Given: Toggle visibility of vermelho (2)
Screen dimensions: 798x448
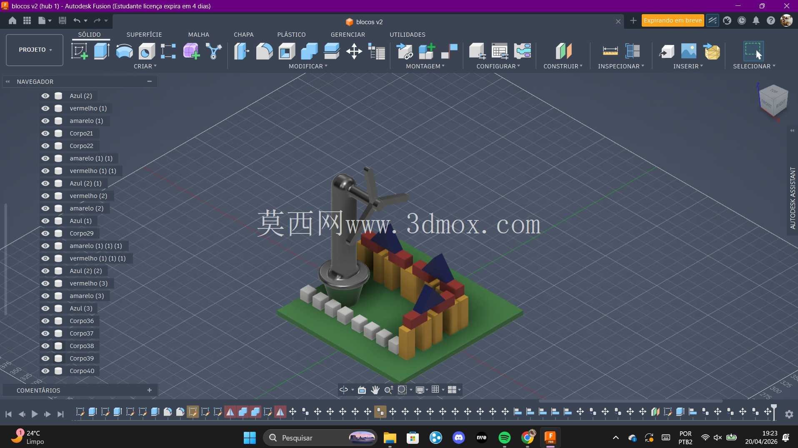Looking at the screenshot, I should click(x=45, y=196).
